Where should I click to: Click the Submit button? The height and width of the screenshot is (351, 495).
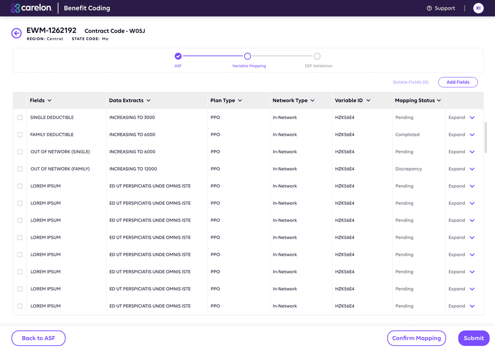[x=474, y=338]
